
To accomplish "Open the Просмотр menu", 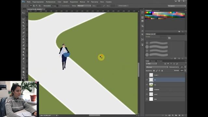I will click(x=95, y=2).
